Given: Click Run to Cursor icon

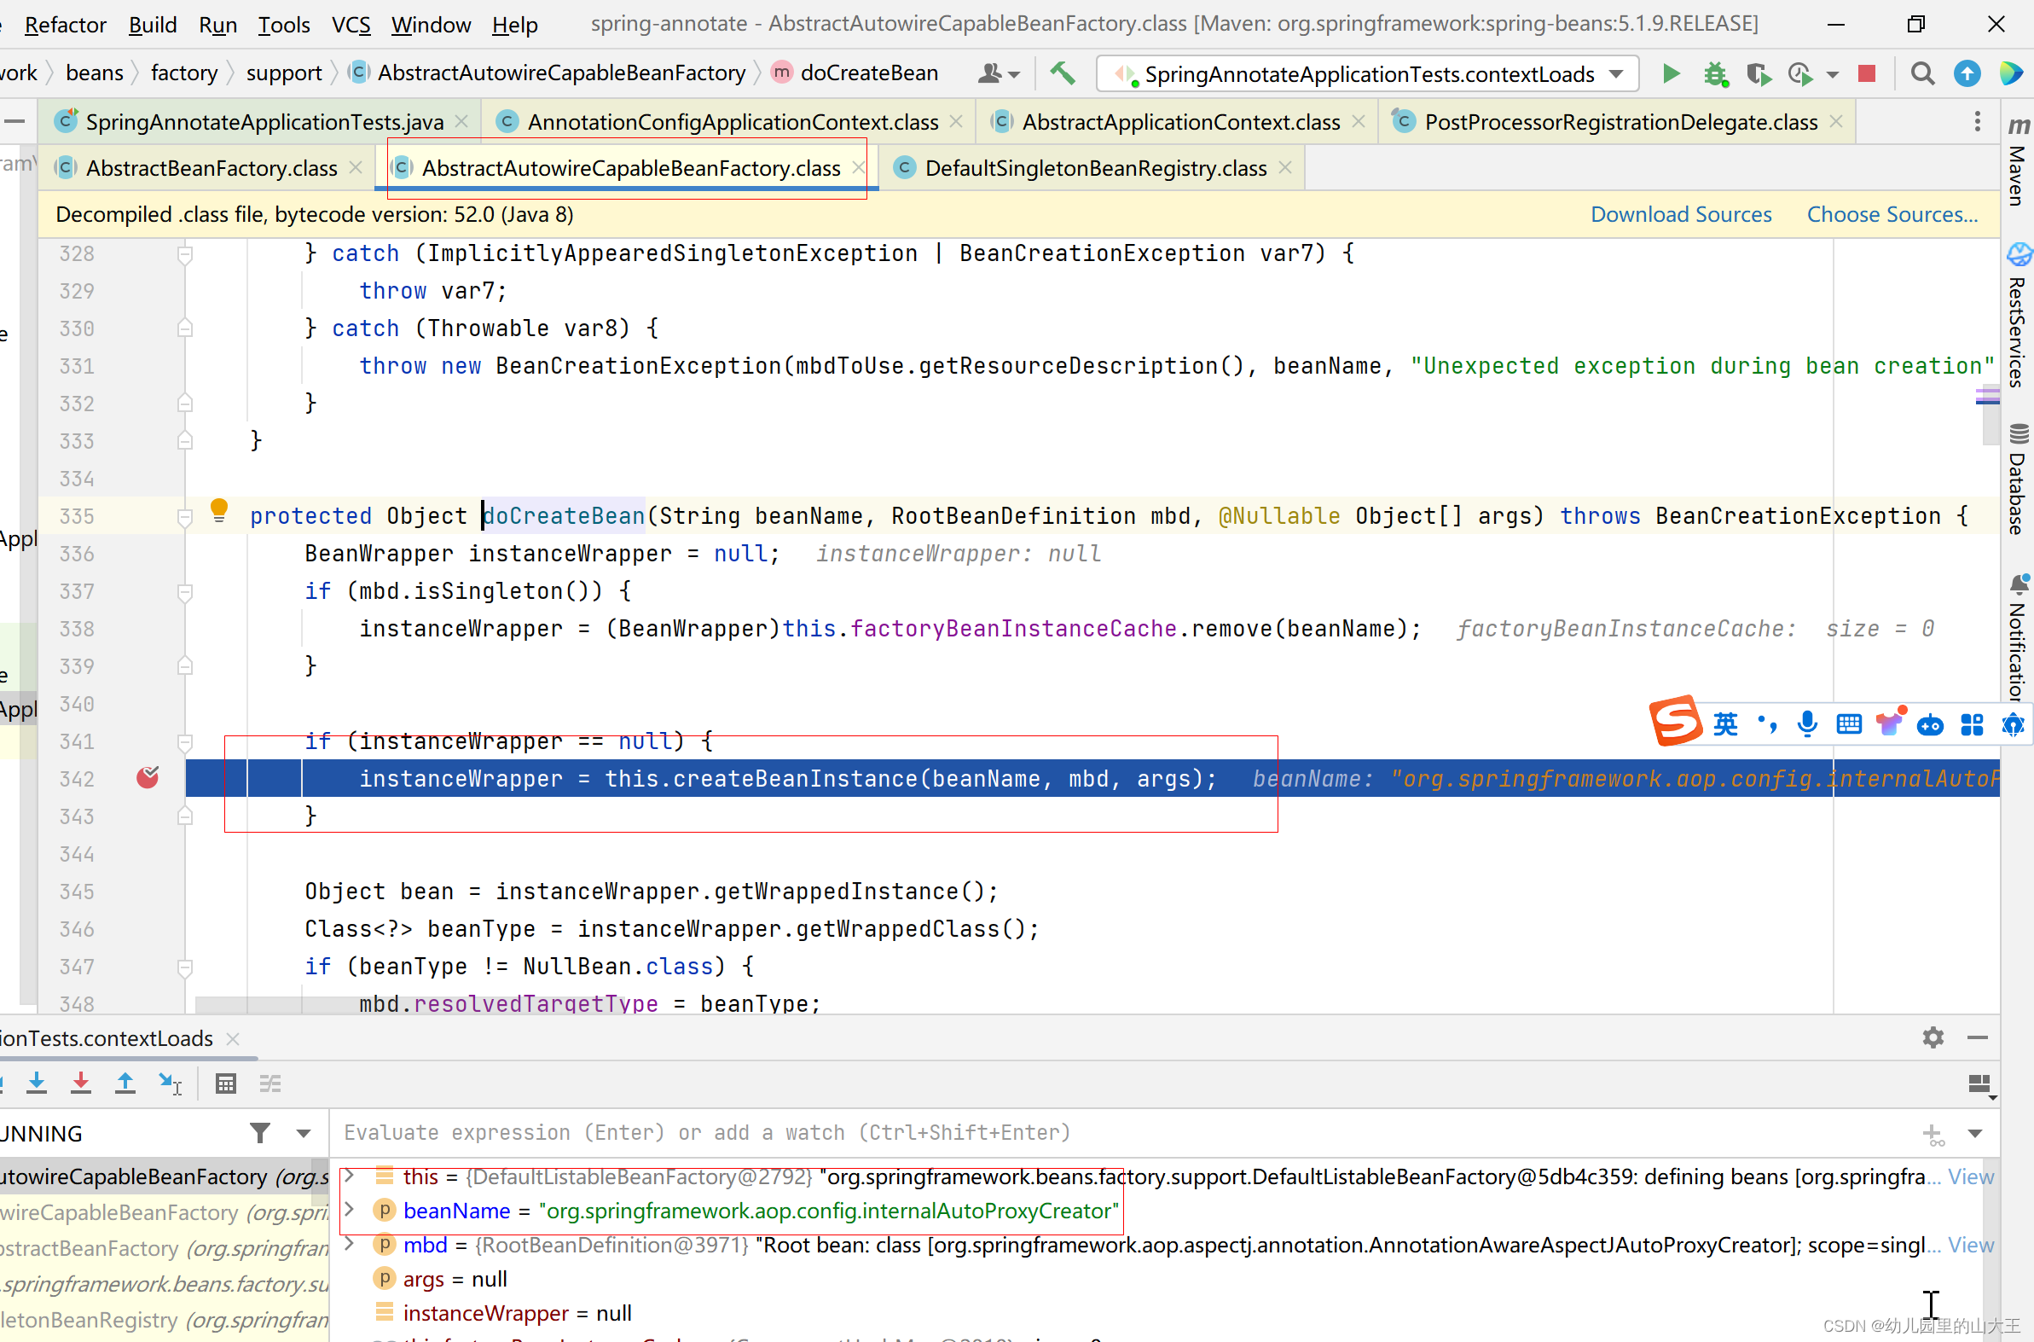Looking at the screenshot, I should pyautogui.click(x=171, y=1083).
